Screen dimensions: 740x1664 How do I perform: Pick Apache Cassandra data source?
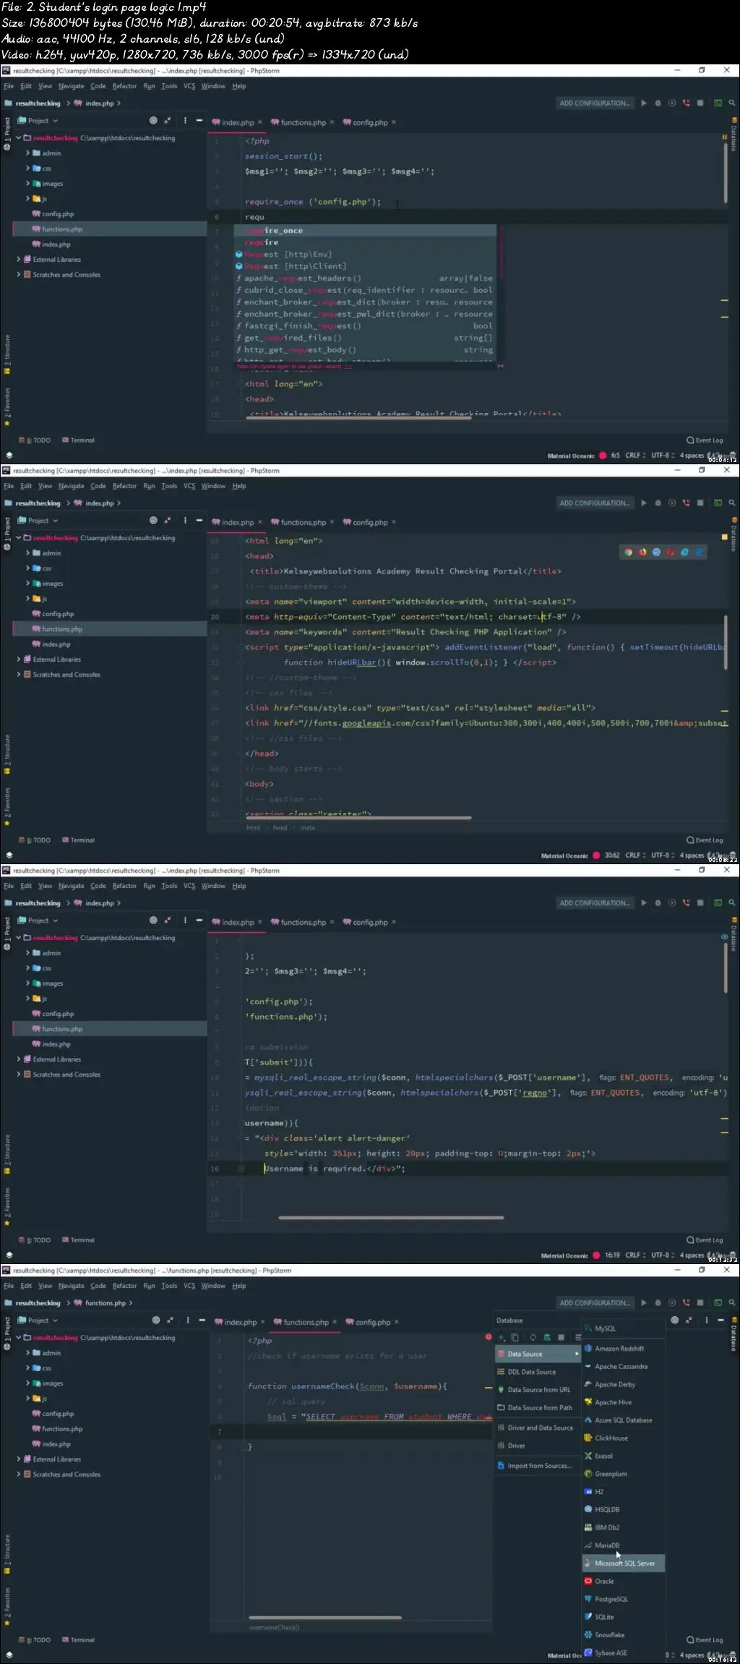pyautogui.click(x=624, y=1367)
